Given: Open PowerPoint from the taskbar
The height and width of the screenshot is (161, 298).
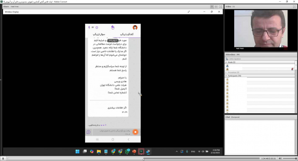Looking at the screenshot, I should point(134,152).
